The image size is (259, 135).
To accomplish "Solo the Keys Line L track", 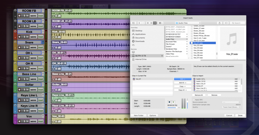I will tap(25, 100).
